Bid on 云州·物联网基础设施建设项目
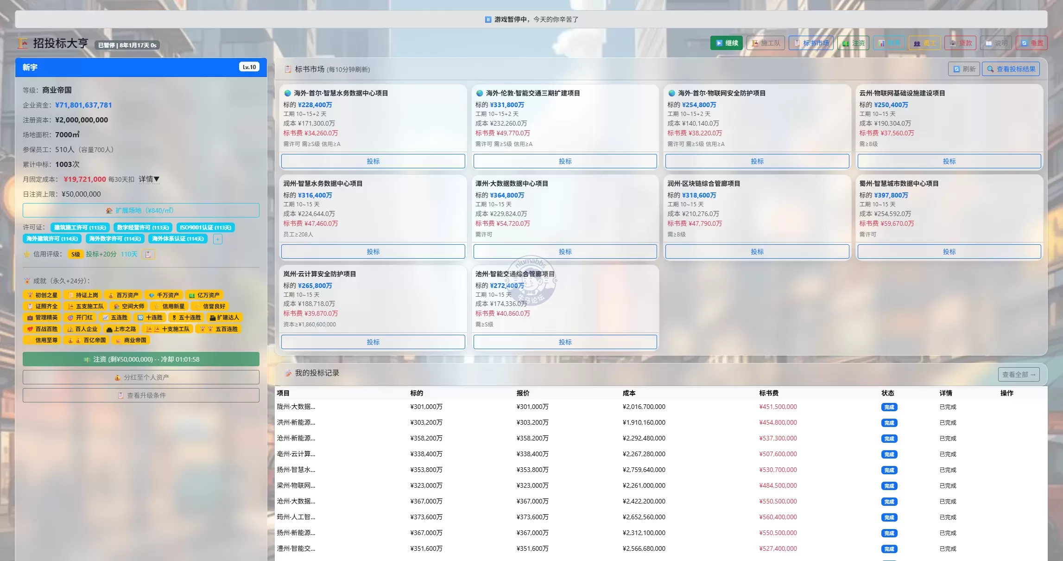Image resolution: width=1063 pixels, height=561 pixels. pos(949,161)
